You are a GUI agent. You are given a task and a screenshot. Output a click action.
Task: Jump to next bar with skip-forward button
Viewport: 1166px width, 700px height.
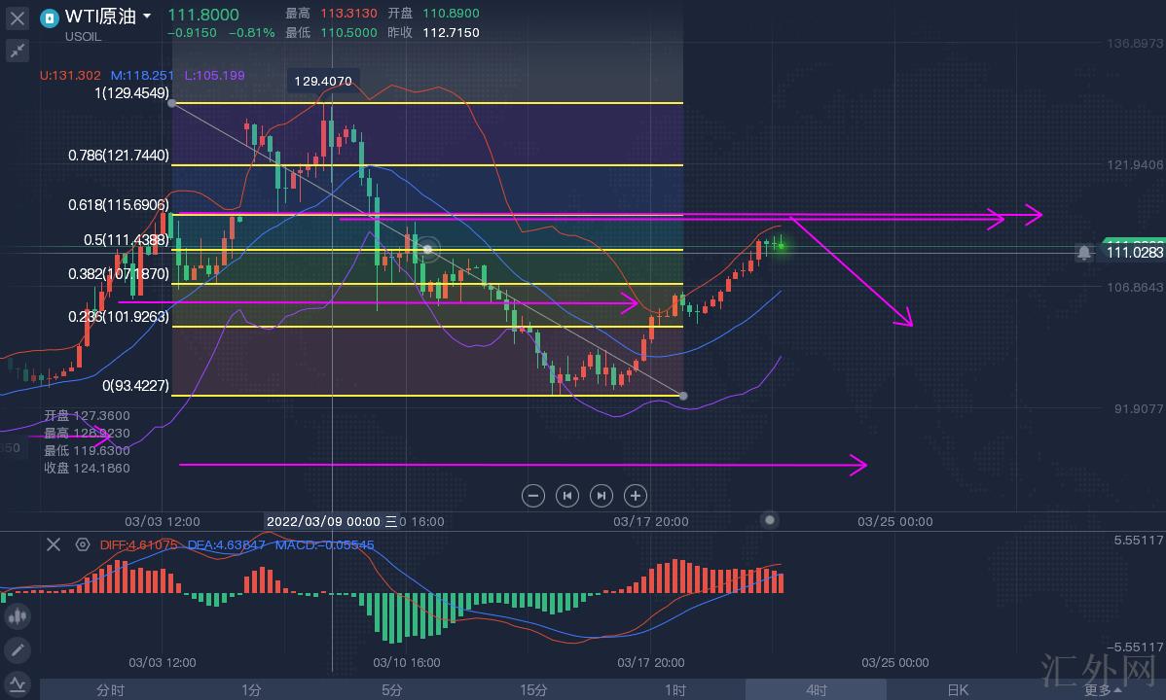coord(601,496)
